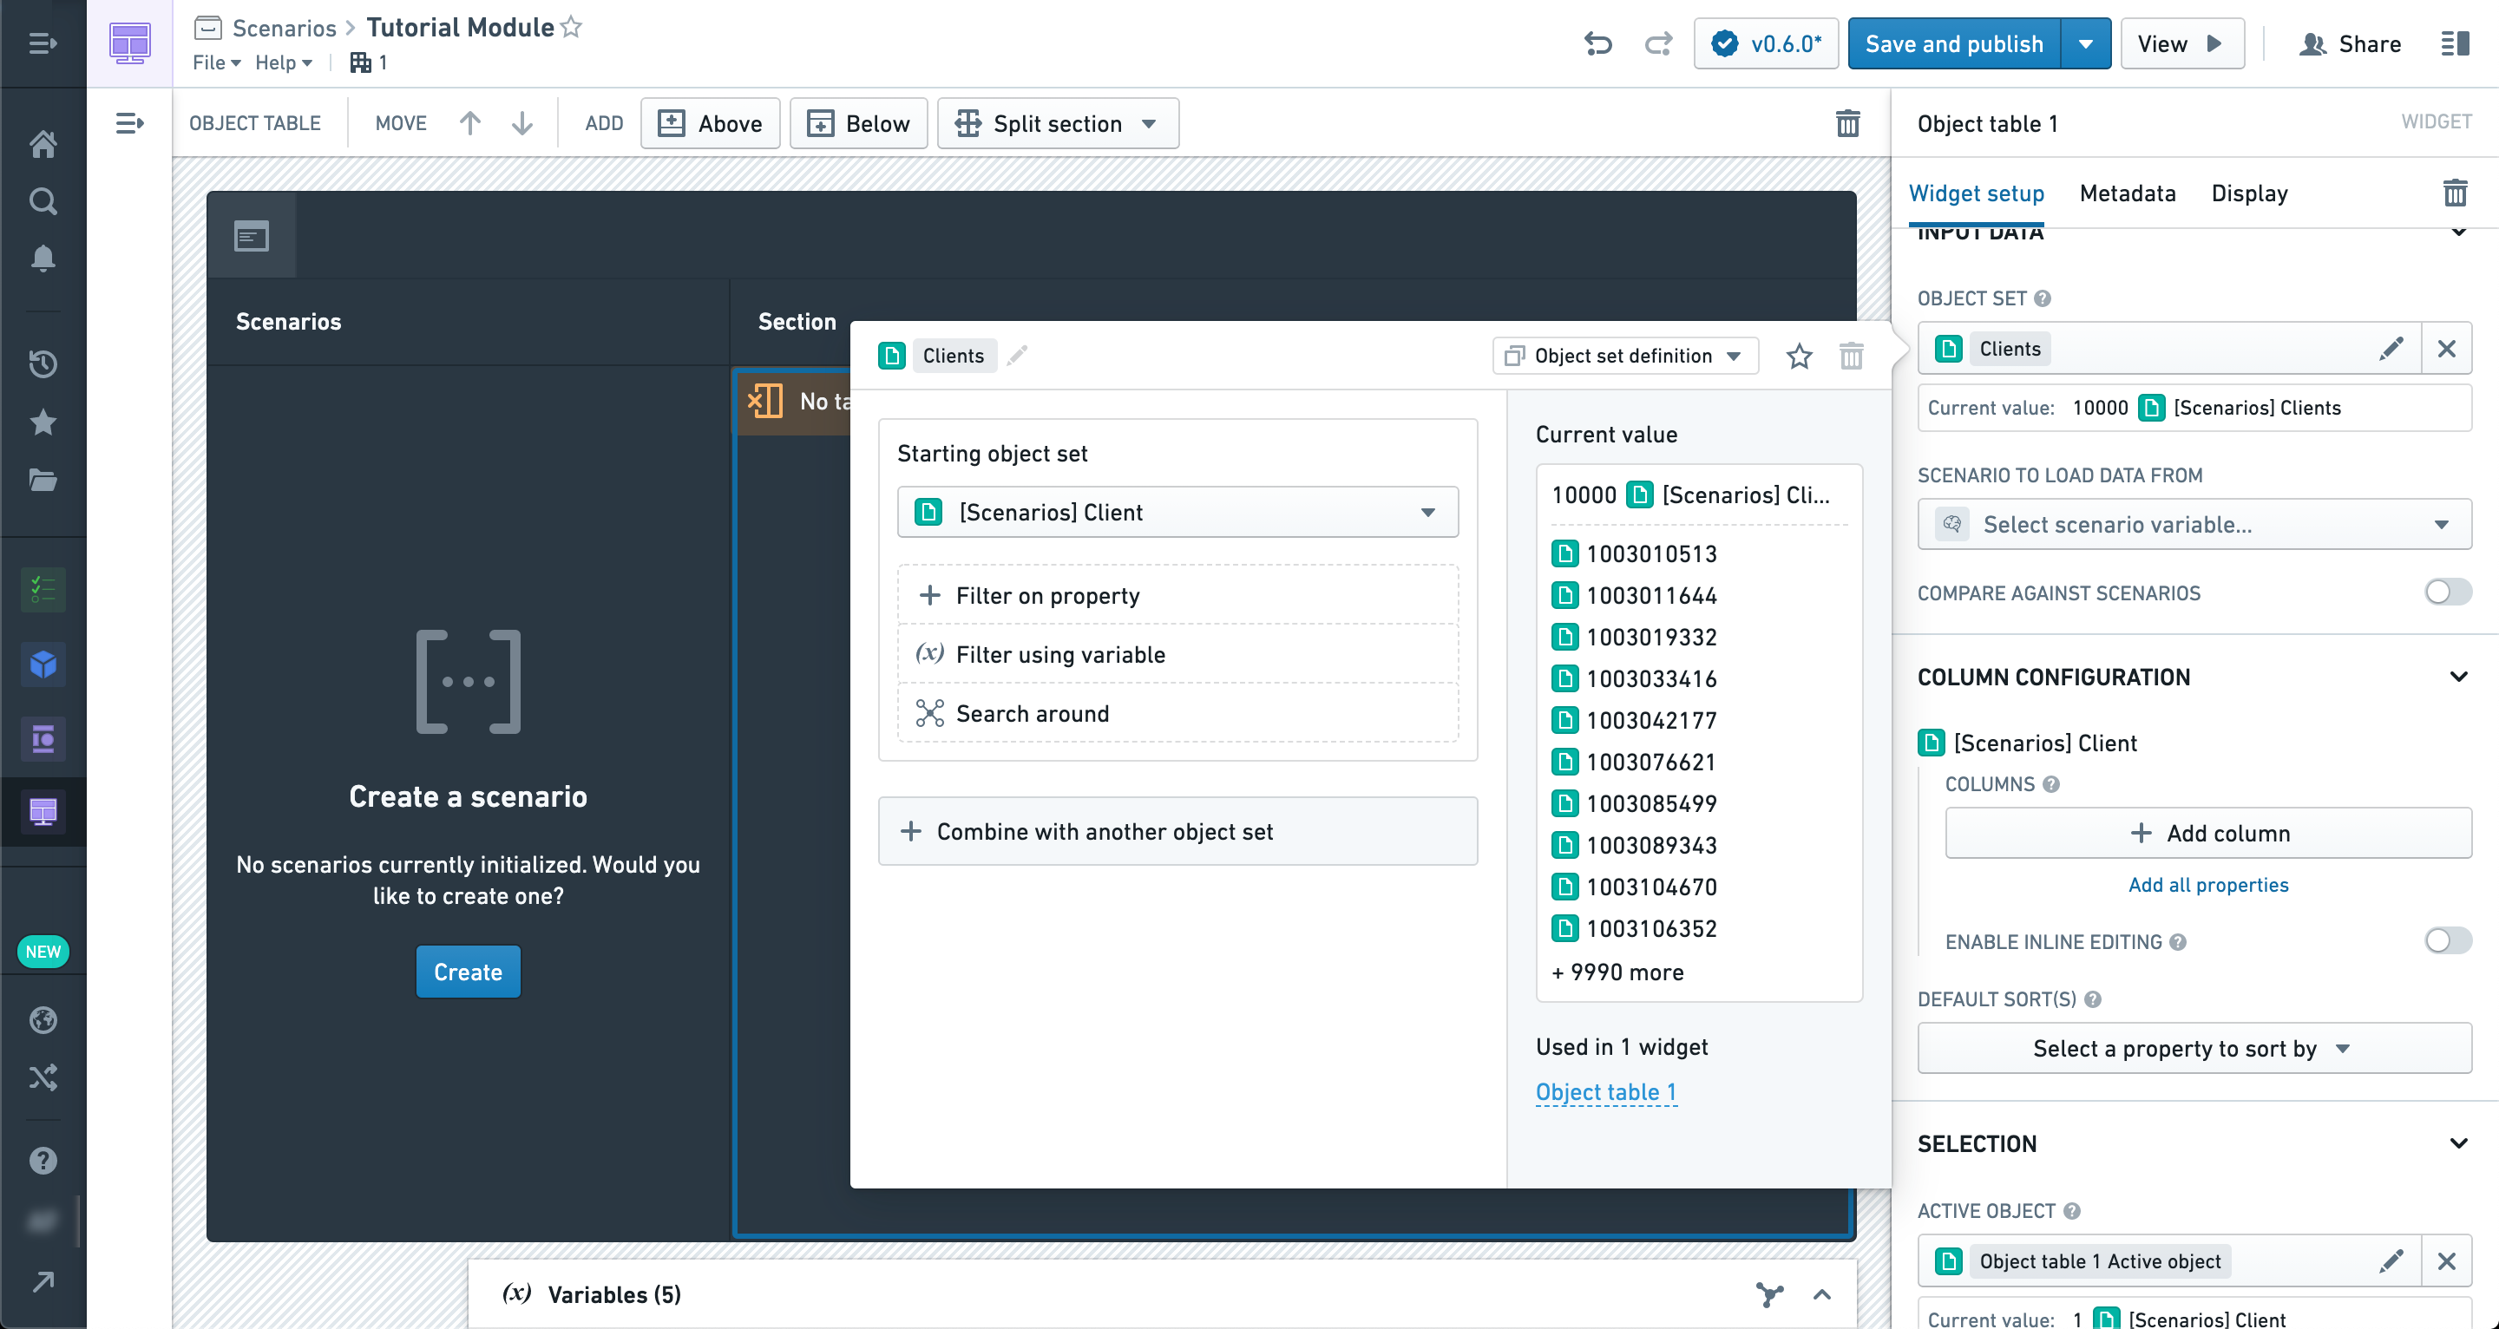Viewport: 2499px width, 1329px height.
Task: Open Starting object set dropdown
Action: click(x=1177, y=512)
